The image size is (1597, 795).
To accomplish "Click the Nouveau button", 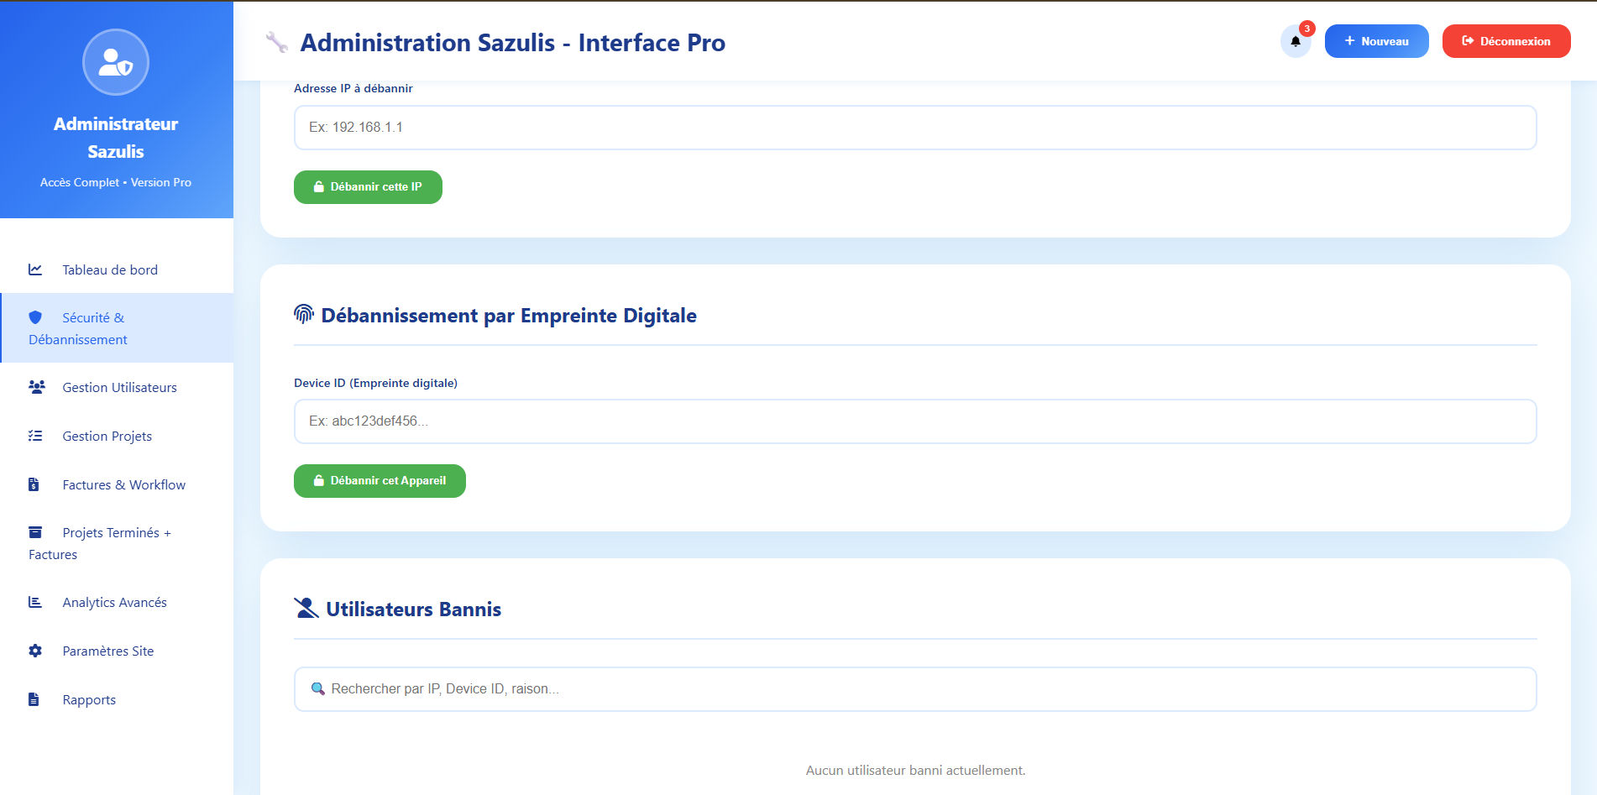I will point(1376,41).
